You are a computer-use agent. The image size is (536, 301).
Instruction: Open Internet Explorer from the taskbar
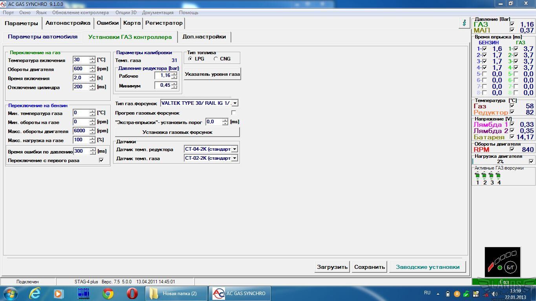point(35,293)
